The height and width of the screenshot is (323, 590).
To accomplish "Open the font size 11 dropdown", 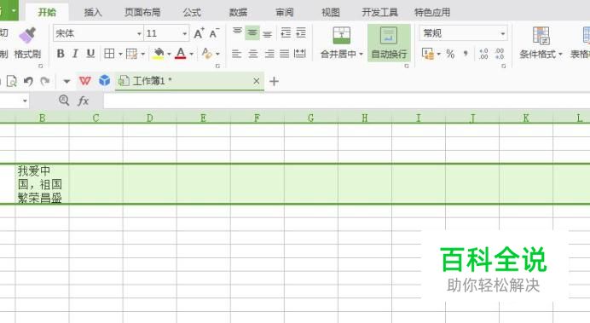I will tap(185, 34).
